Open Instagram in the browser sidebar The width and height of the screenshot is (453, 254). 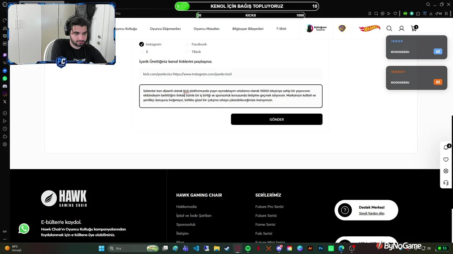5,94
